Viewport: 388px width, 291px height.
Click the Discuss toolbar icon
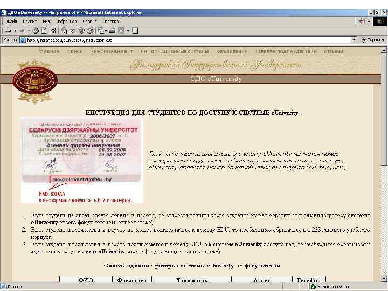coord(135,31)
